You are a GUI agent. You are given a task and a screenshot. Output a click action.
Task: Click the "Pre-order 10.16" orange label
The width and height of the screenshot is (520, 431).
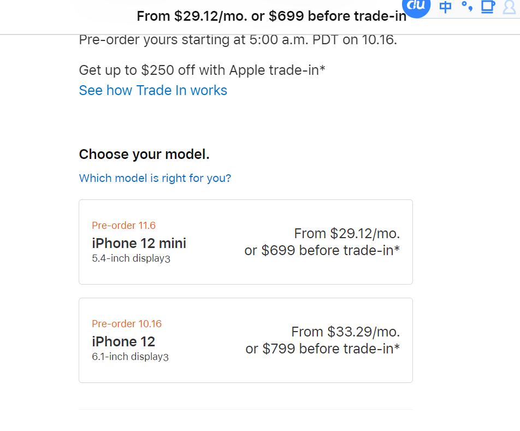(127, 323)
